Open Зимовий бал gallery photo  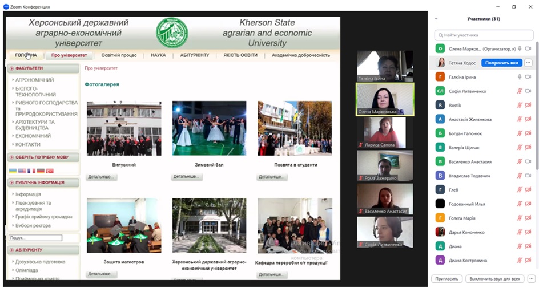(x=209, y=128)
